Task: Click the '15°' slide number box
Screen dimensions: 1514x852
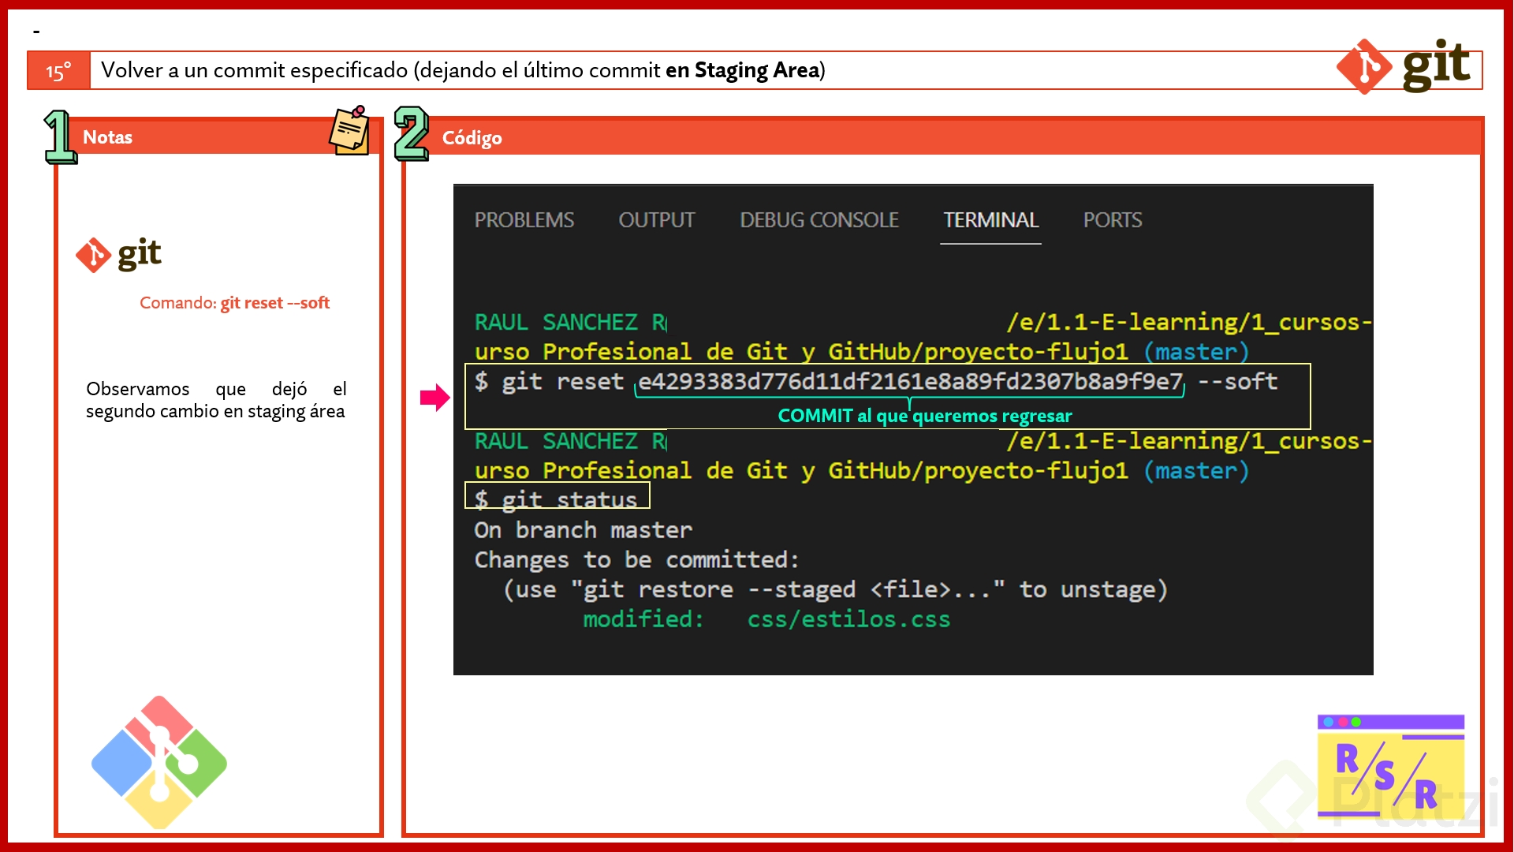Action: coord(58,71)
